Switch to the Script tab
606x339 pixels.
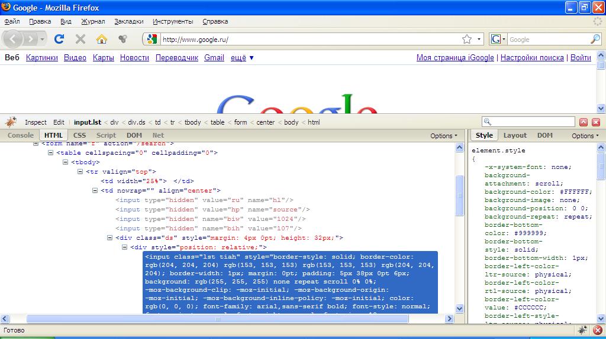[106, 135]
